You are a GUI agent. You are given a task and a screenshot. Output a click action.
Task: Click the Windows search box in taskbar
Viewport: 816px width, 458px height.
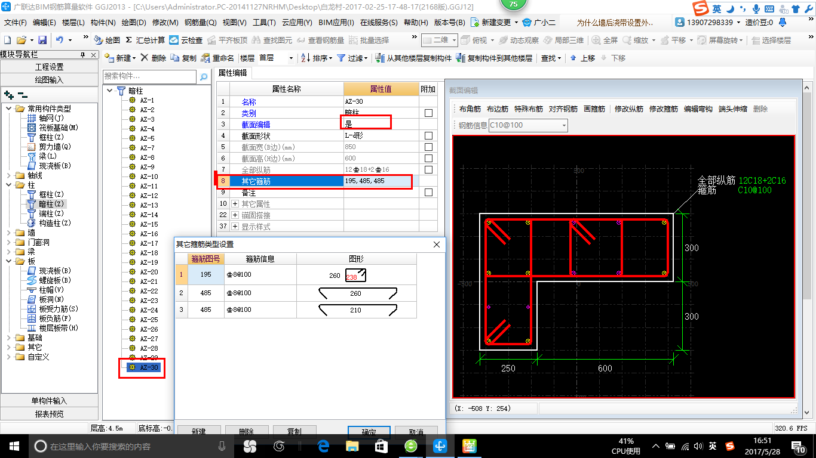point(131,446)
